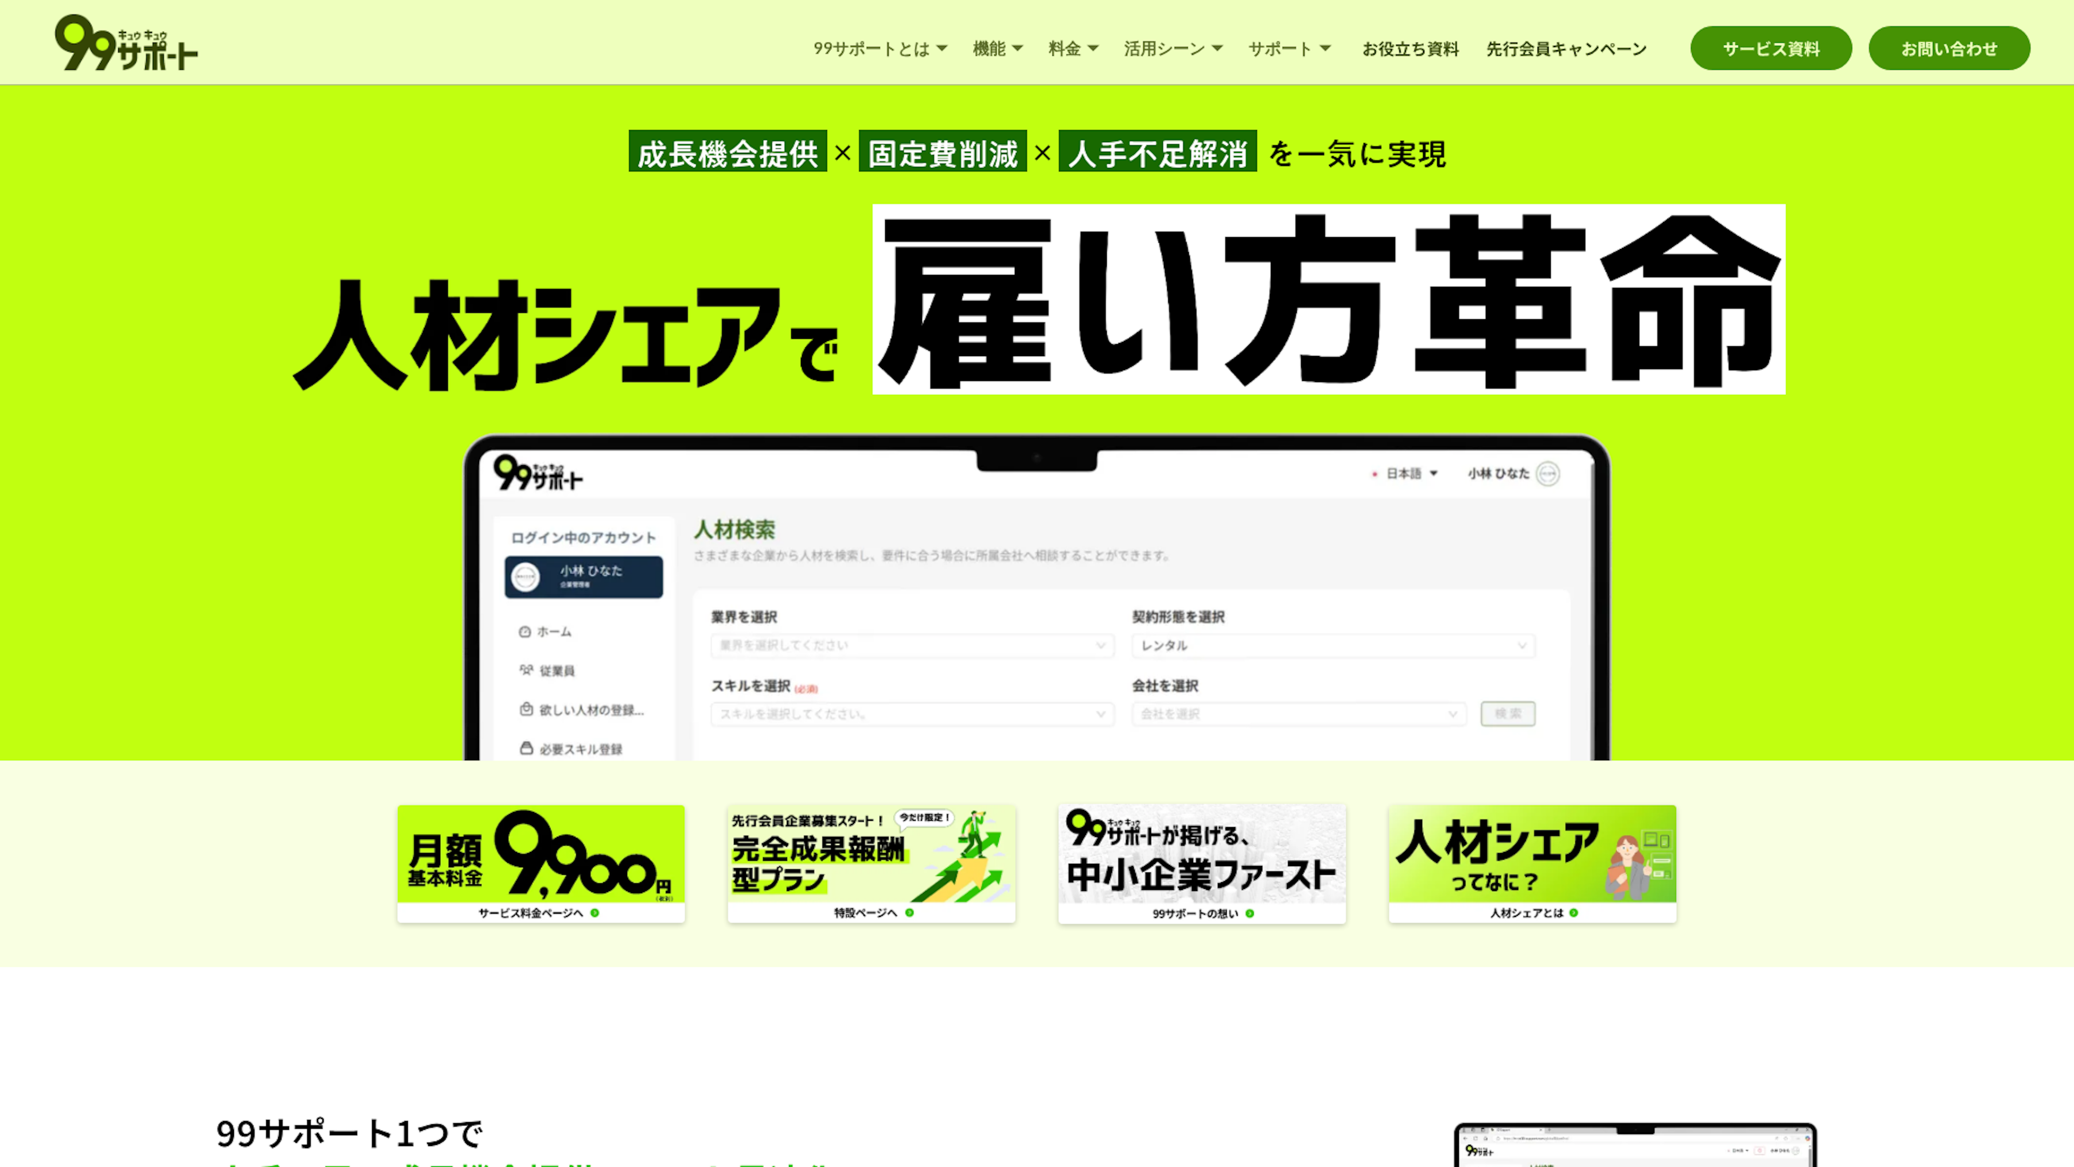Click green arrow icon beside 人材シェアとは
The height and width of the screenshot is (1167, 2074).
tap(1574, 913)
